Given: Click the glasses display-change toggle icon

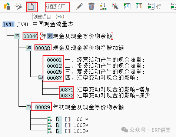Looking at the screenshot, I should tap(19, 6).
